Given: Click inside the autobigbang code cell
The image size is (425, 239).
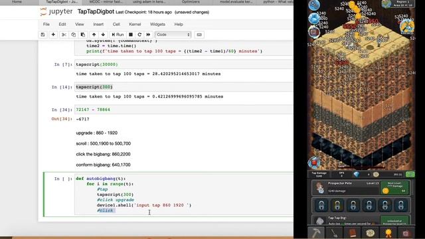Looking at the screenshot, I should 184,195.
